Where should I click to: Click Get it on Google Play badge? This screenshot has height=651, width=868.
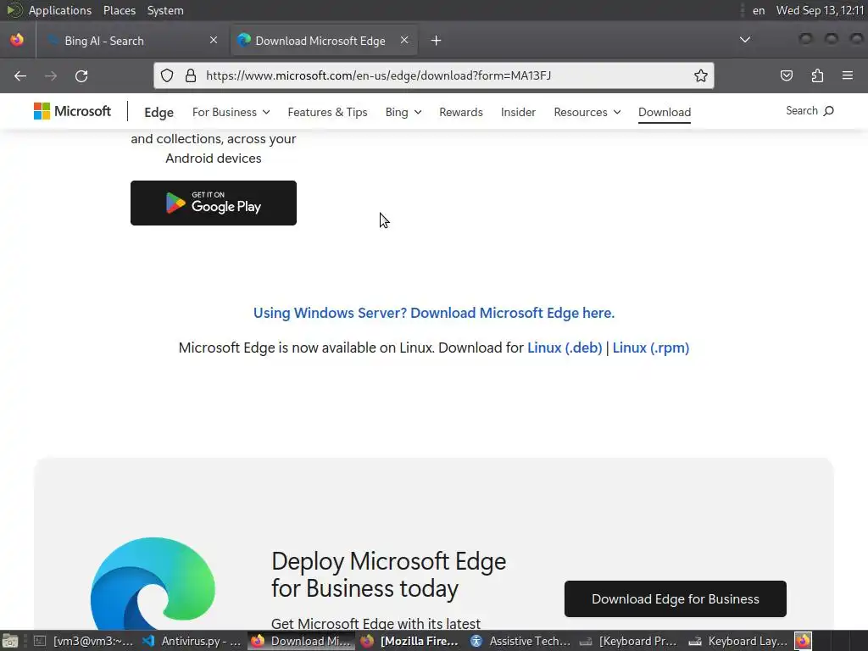(214, 203)
